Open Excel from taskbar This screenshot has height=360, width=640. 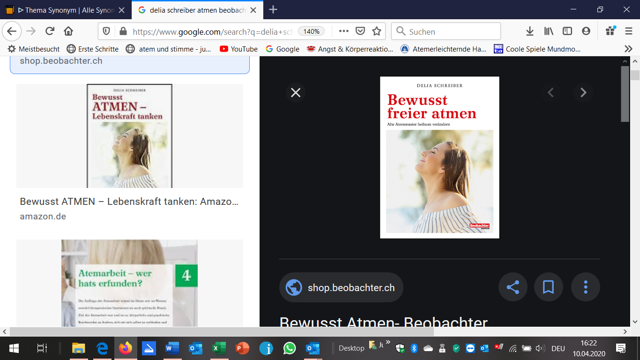tap(218, 348)
